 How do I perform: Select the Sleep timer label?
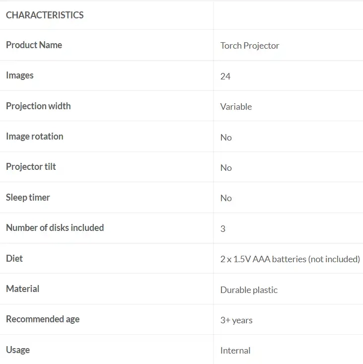(x=28, y=198)
